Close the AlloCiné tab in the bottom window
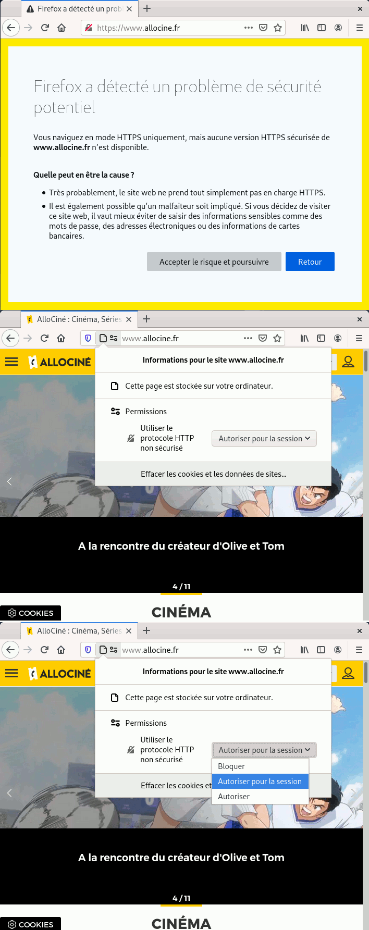 click(x=129, y=631)
